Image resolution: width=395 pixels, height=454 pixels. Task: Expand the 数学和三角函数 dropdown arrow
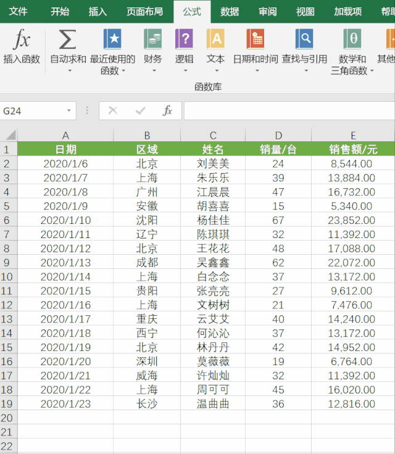(372, 71)
